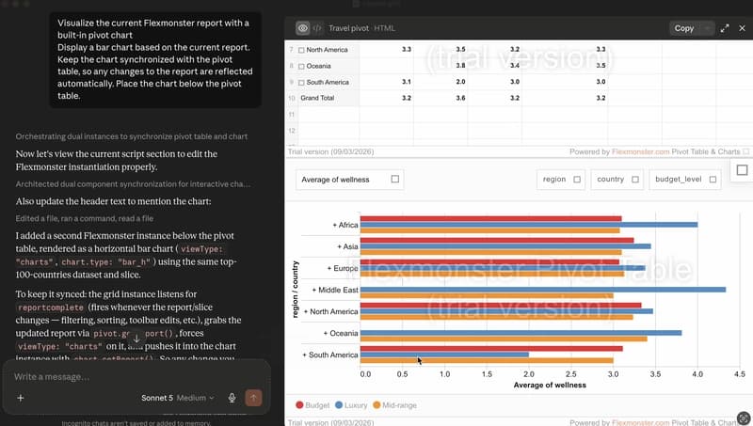Image resolution: width=753 pixels, height=426 pixels.
Task: Send message with arrow button
Action: (253, 398)
